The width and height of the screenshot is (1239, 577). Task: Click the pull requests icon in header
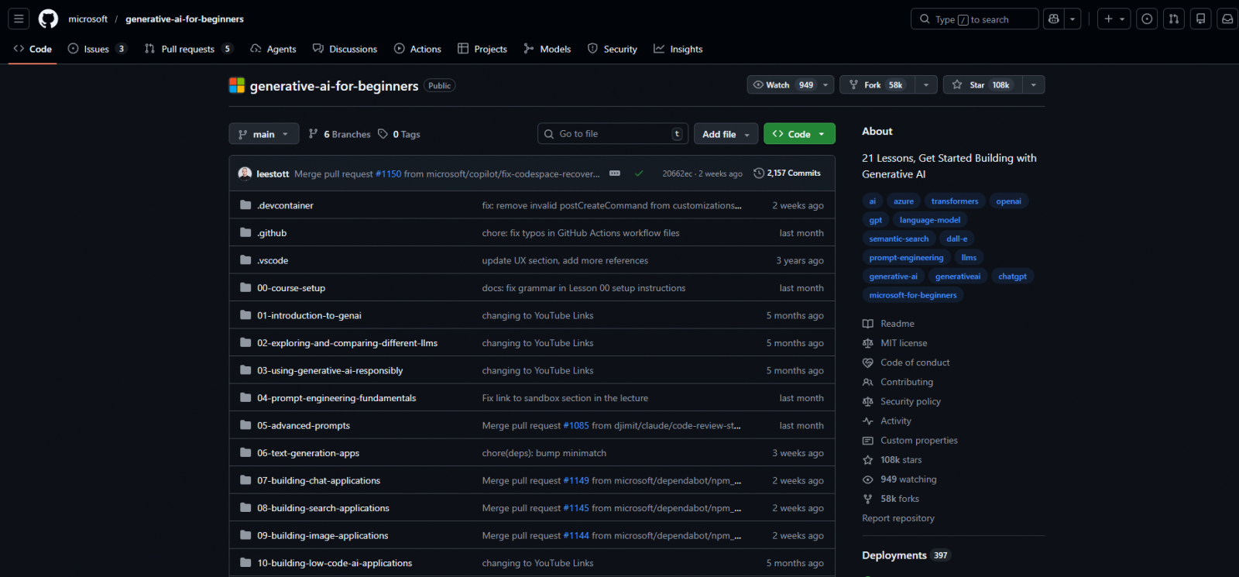(1174, 19)
